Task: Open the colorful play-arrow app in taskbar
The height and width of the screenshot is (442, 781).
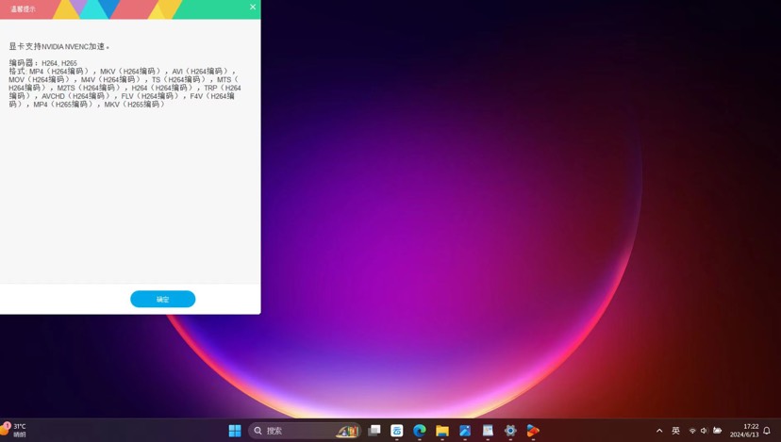Action: (533, 431)
